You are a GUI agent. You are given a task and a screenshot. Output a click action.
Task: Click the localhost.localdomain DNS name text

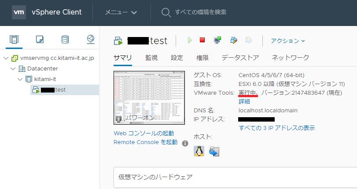(x=268, y=110)
